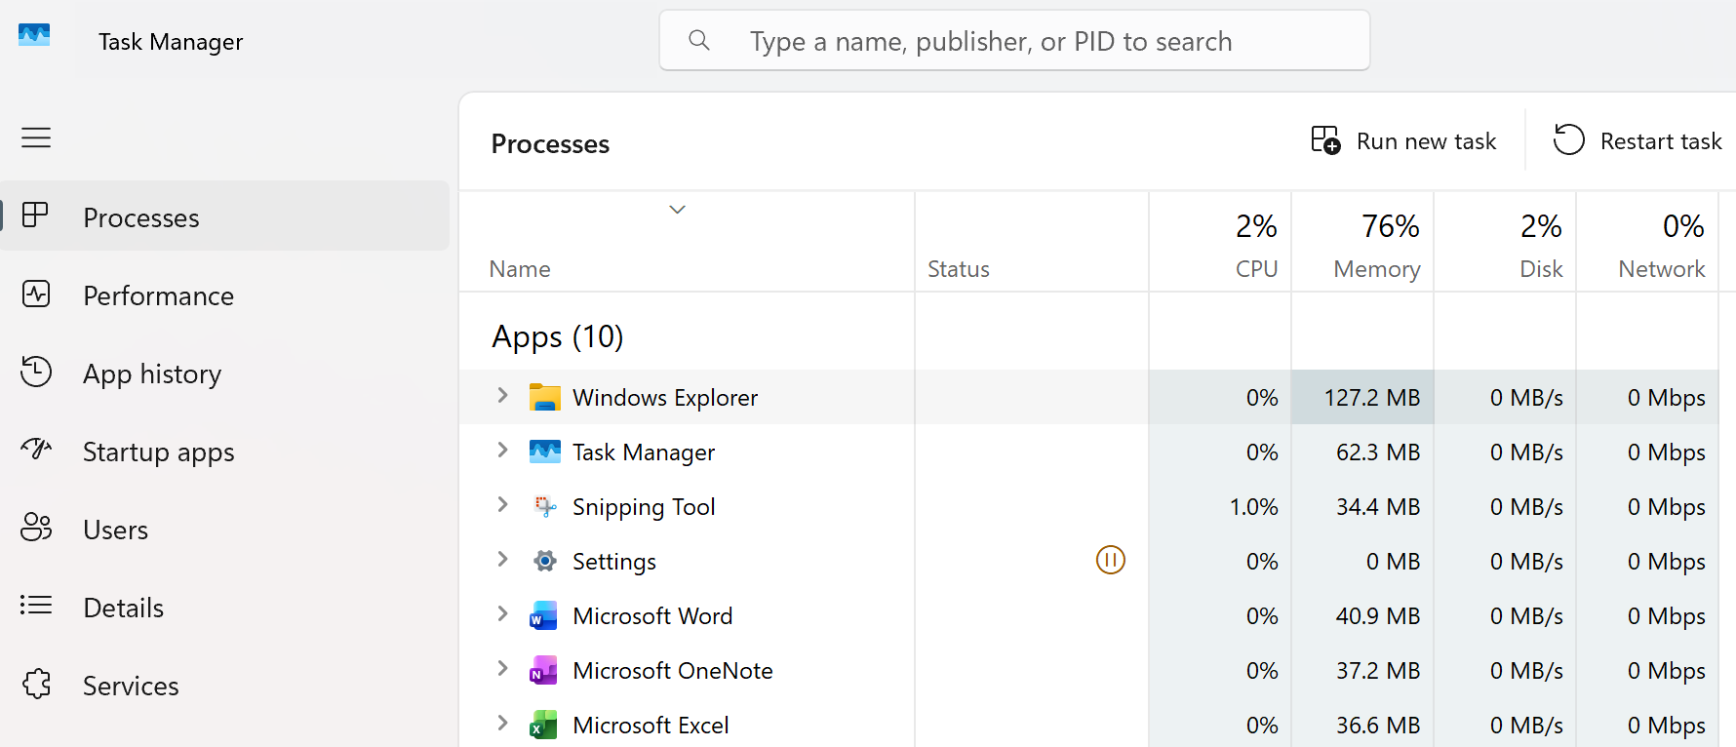Go to the Users page
The image size is (1736, 747).
pyautogui.click(x=224, y=529)
